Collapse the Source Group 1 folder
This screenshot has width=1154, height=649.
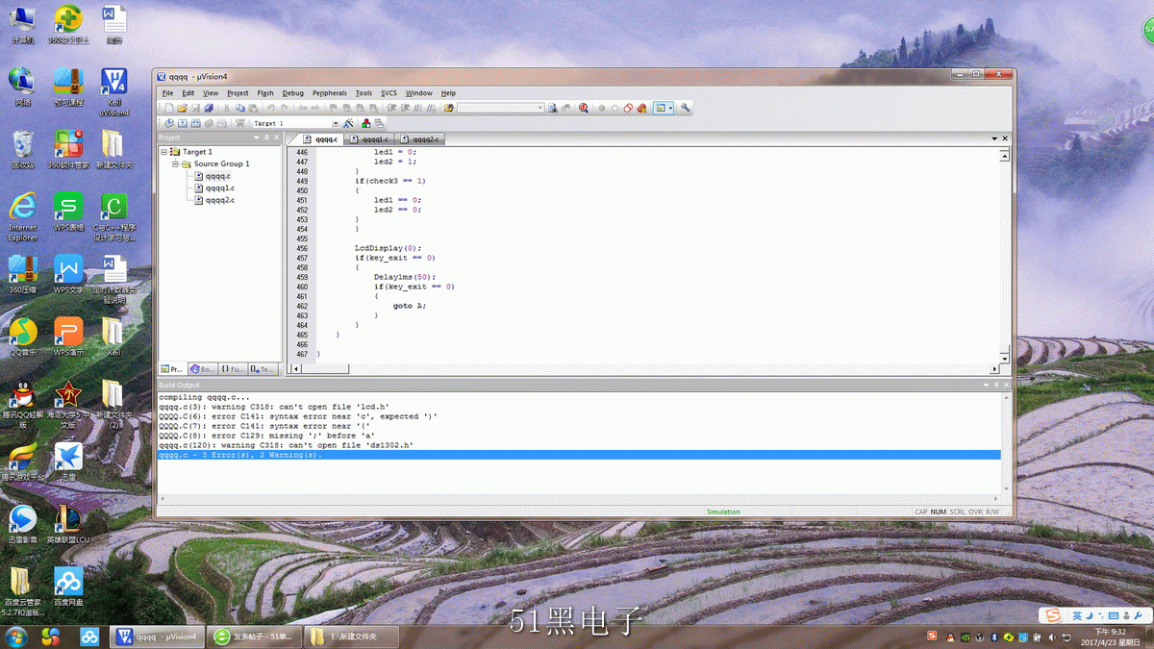176,164
